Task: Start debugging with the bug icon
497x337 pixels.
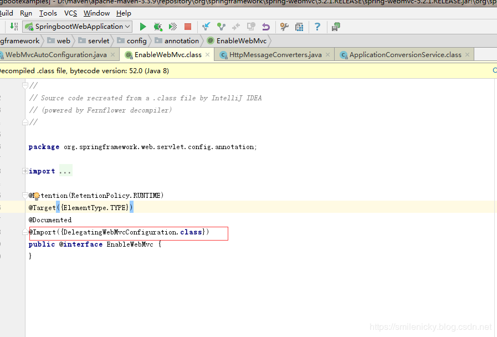Action: pos(158,27)
